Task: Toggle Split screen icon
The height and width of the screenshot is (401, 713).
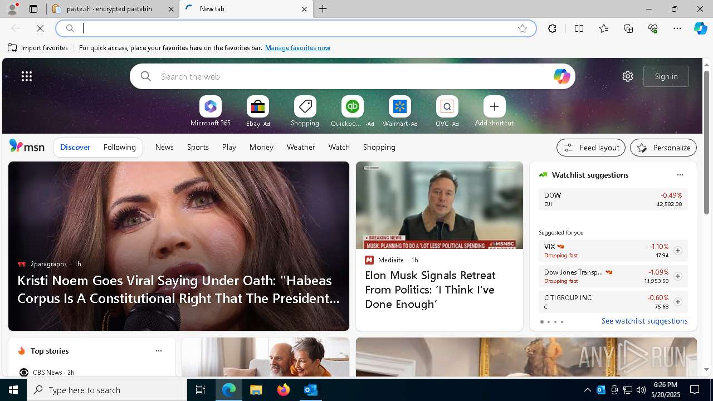Action: tap(579, 28)
